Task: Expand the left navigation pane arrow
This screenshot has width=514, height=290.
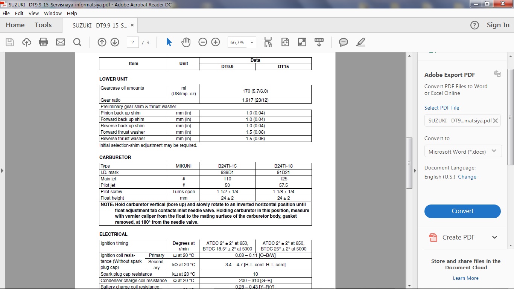Action: 2,171
